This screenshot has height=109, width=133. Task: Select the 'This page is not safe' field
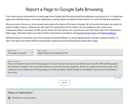pyautogui.click(x=20, y=52)
